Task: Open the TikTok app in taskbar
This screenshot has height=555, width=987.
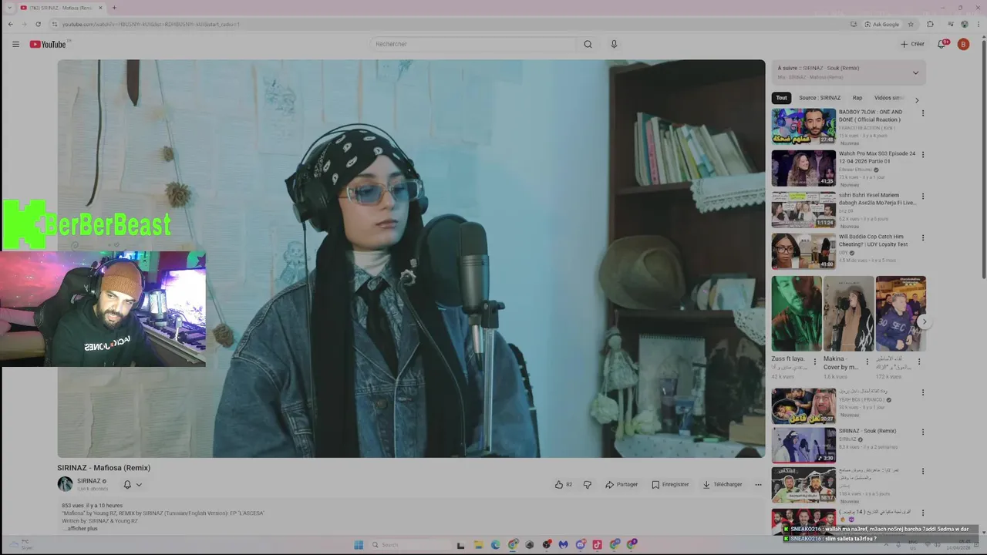Action: point(597,544)
